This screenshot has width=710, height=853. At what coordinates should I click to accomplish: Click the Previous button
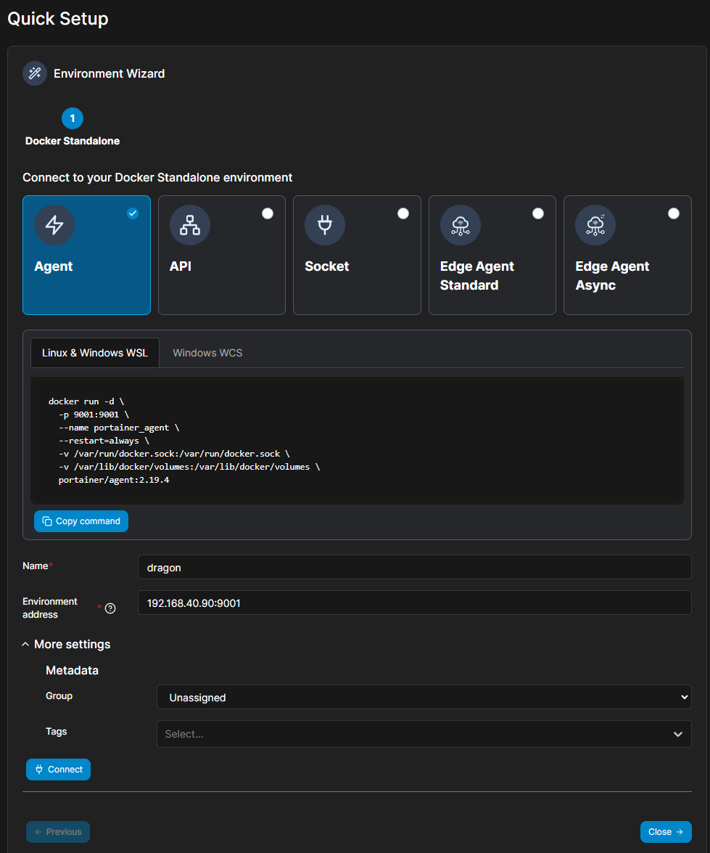pos(58,832)
